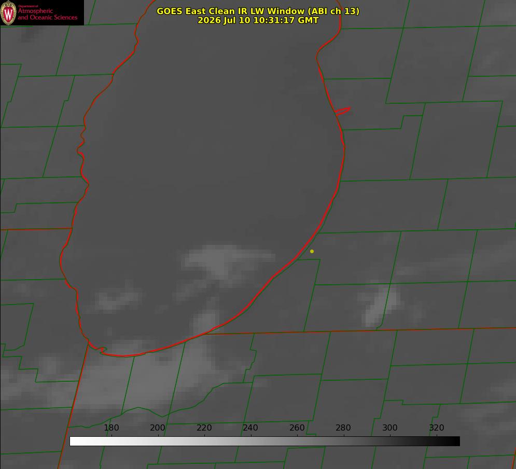Click the 320 tick label on colorbar
This screenshot has width=516, height=469.
click(437, 427)
